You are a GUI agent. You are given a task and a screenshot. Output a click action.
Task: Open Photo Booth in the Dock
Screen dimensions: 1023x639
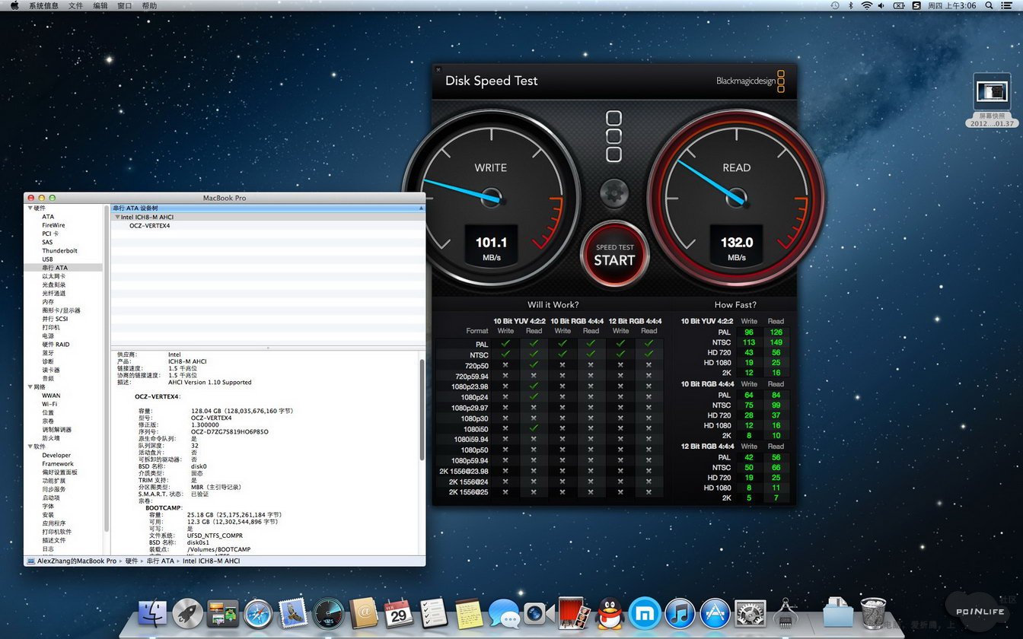click(x=574, y=613)
